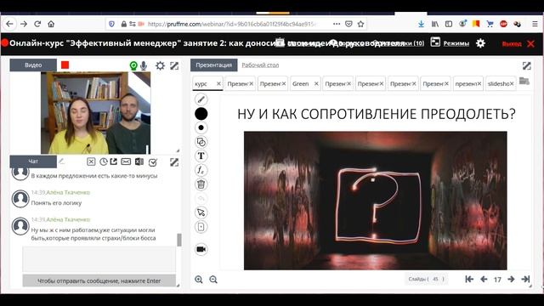Open the Рабочий стол tab
The height and width of the screenshot is (306, 544).
click(260, 65)
